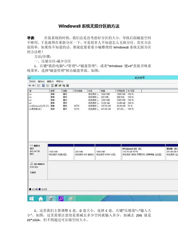
Task: Click the 方法/步骤 line in the document
Action: [x=43, y=57]
